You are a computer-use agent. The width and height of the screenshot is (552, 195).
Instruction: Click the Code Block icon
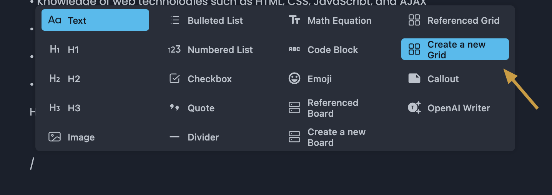(294, 50)
